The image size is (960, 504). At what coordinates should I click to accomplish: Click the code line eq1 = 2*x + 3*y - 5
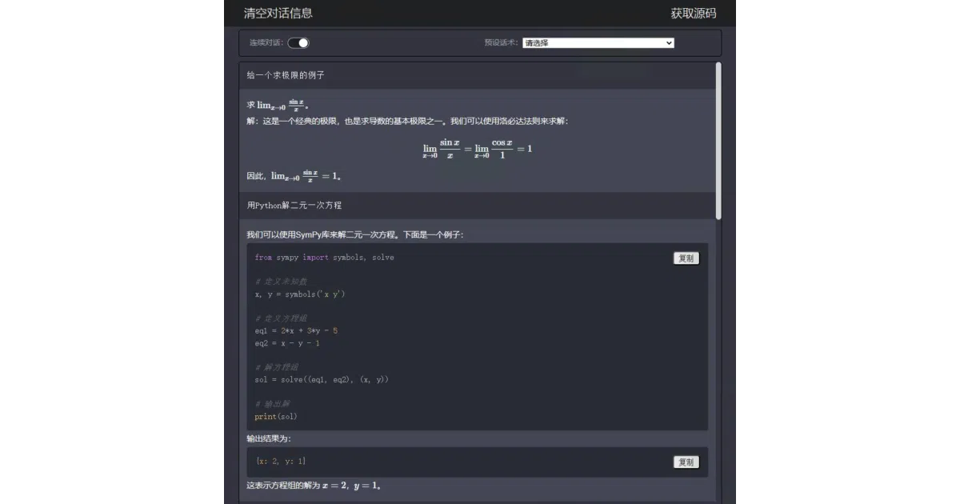[296, 330]
